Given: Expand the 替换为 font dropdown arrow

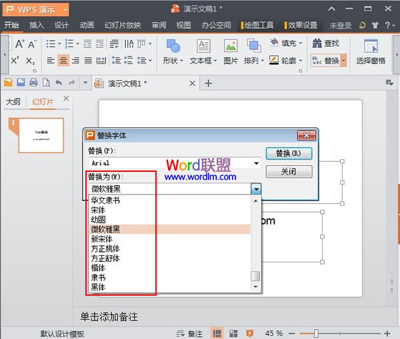Looking at the screenshot, I should pyautogui.click(x=256, y=189).
